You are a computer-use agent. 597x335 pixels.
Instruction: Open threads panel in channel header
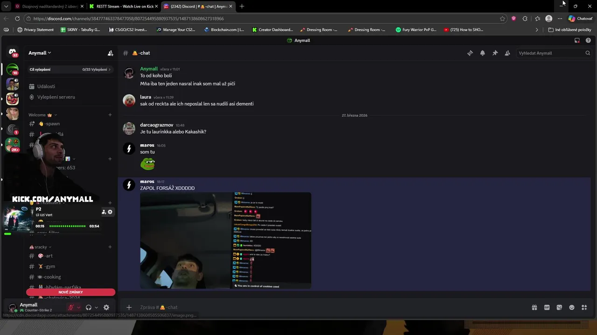point(470,53)
